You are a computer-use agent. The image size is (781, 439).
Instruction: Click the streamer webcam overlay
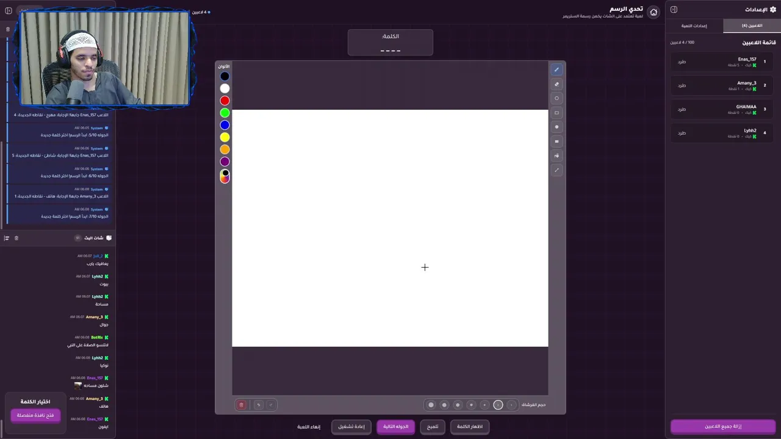click(104, 59)
